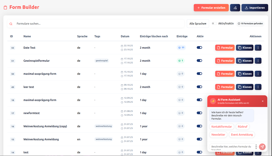This screenshot has height=156, width=272.
Task: Click Klonen for the leer test form
Action: pos(245,87)
